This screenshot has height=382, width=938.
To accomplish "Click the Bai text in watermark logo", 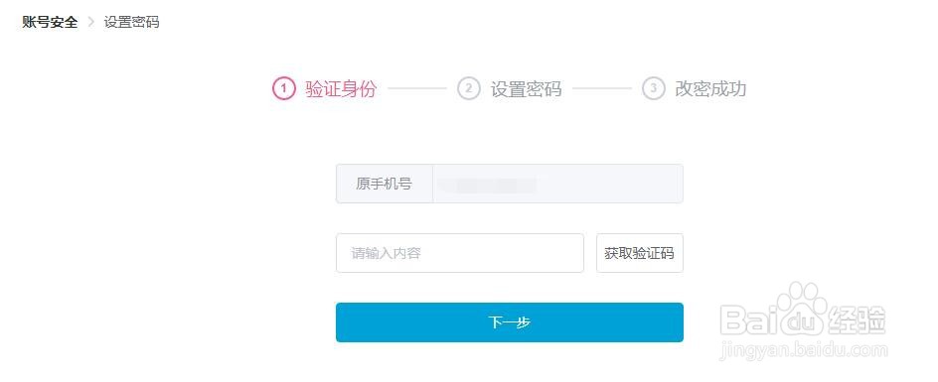I will point(751,319).
